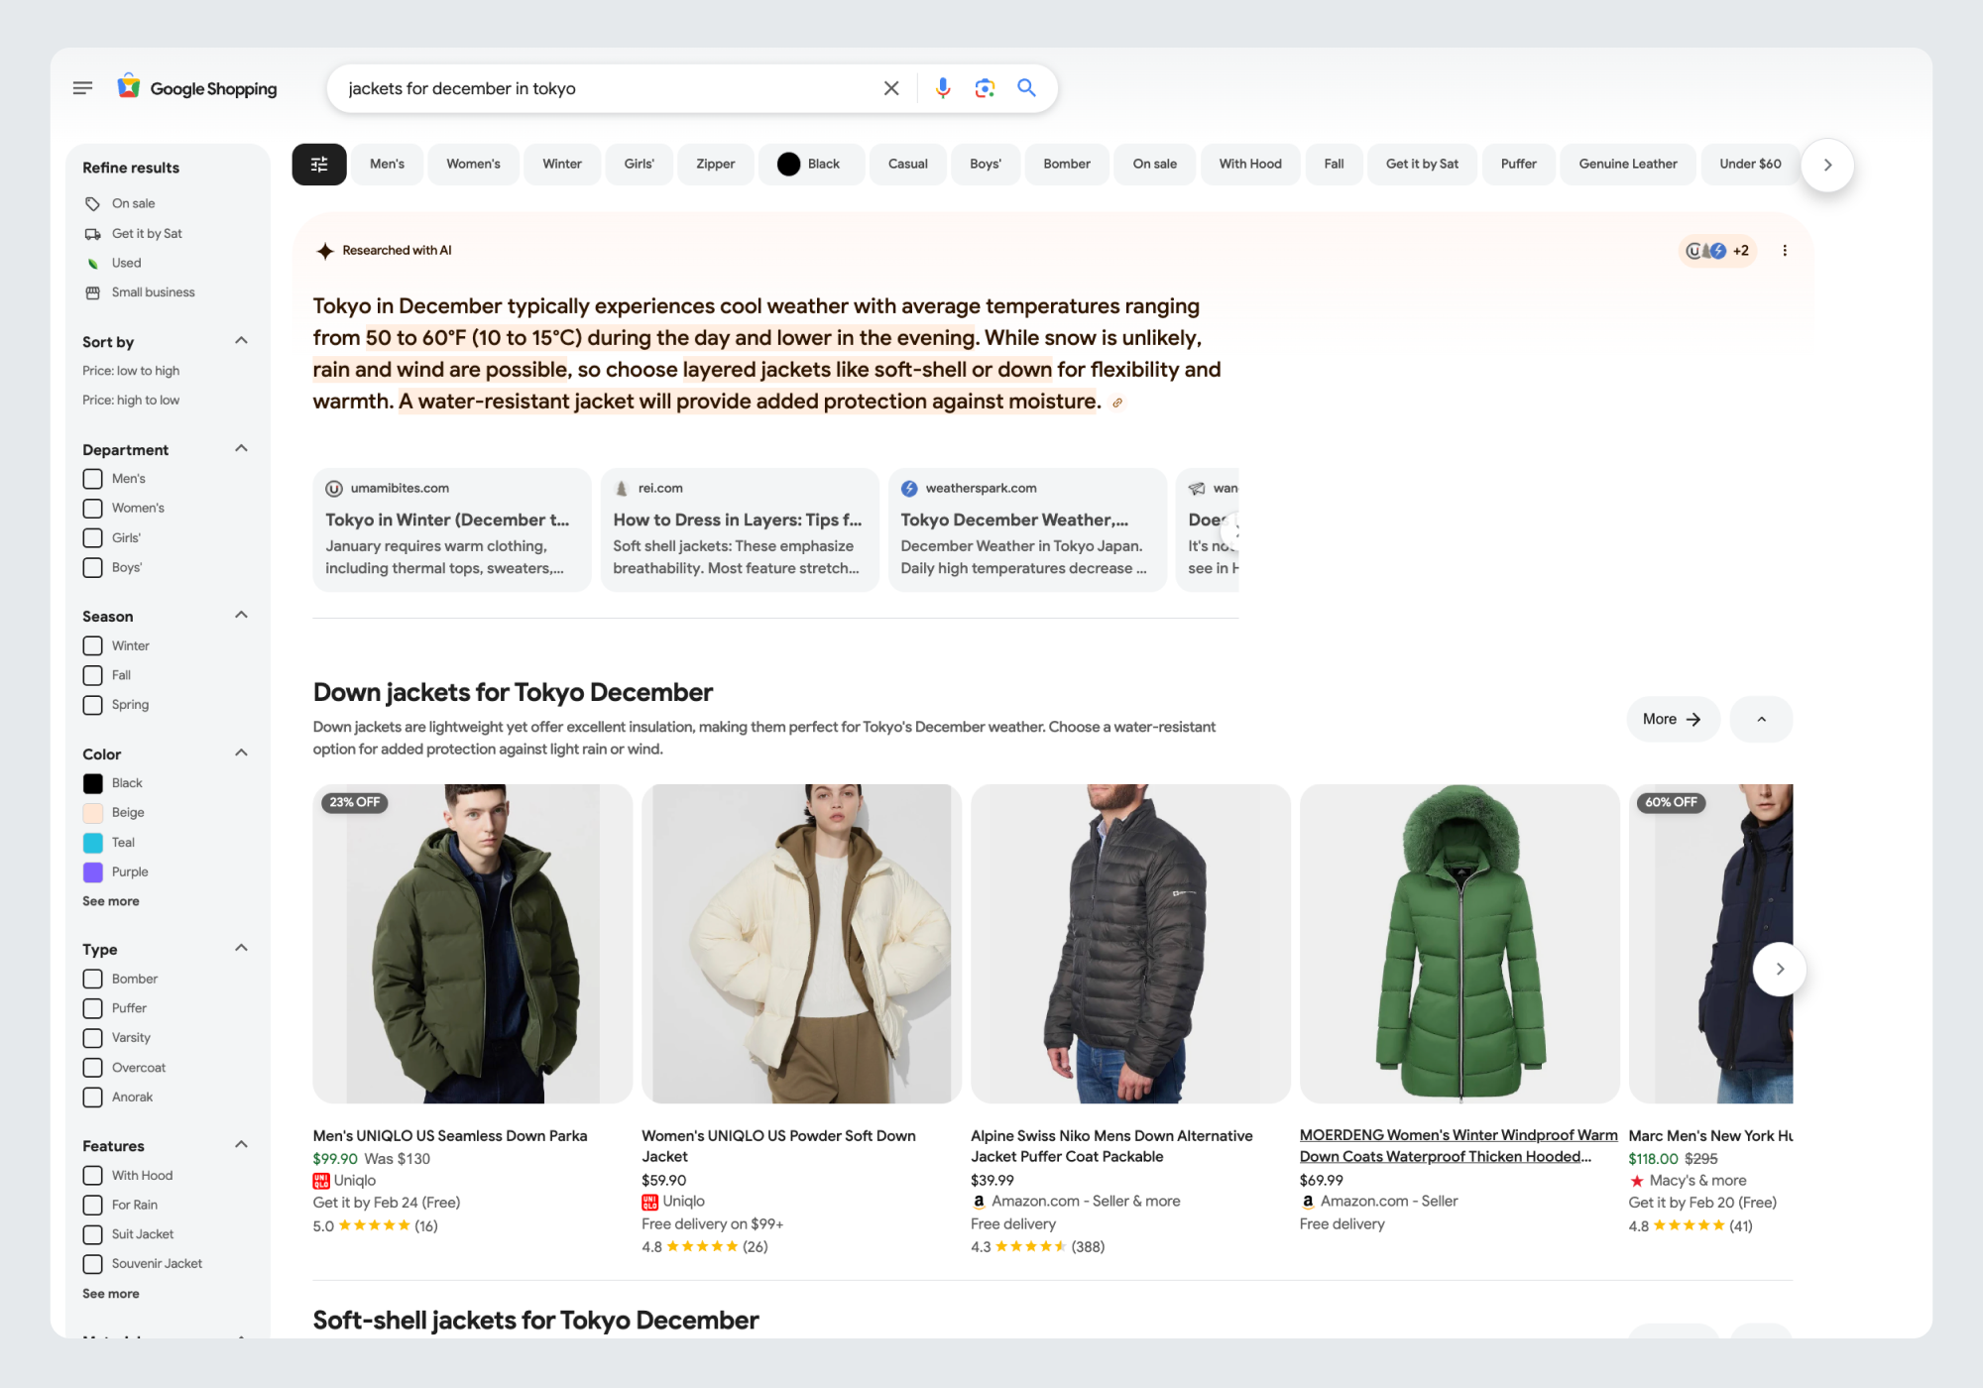Open the filters tune icon button
Screen dimensions: 1983x1388
pos(319,165)
